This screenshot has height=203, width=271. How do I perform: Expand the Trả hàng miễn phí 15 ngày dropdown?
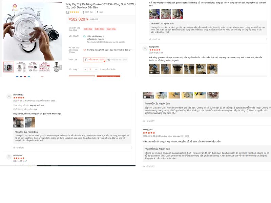(132, 50)
